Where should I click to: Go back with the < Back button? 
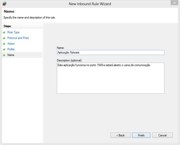(121, 135)
